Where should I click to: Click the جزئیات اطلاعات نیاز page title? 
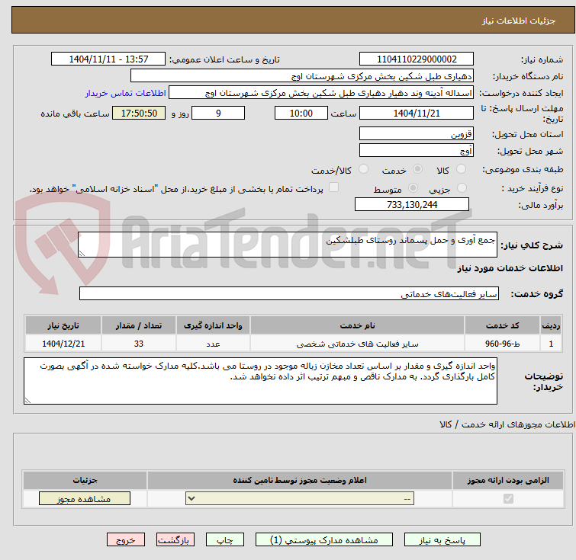(x=518, y=21)
